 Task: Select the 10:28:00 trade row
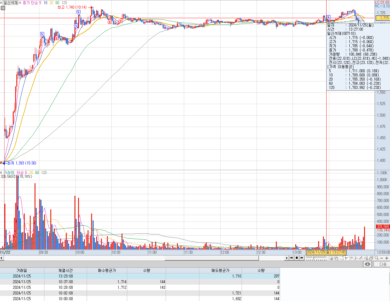[x=140, y=287]
